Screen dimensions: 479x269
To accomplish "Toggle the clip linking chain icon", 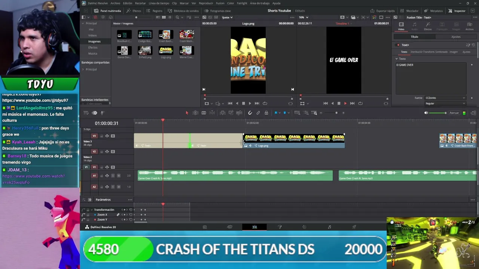I will tap(258, 113).
